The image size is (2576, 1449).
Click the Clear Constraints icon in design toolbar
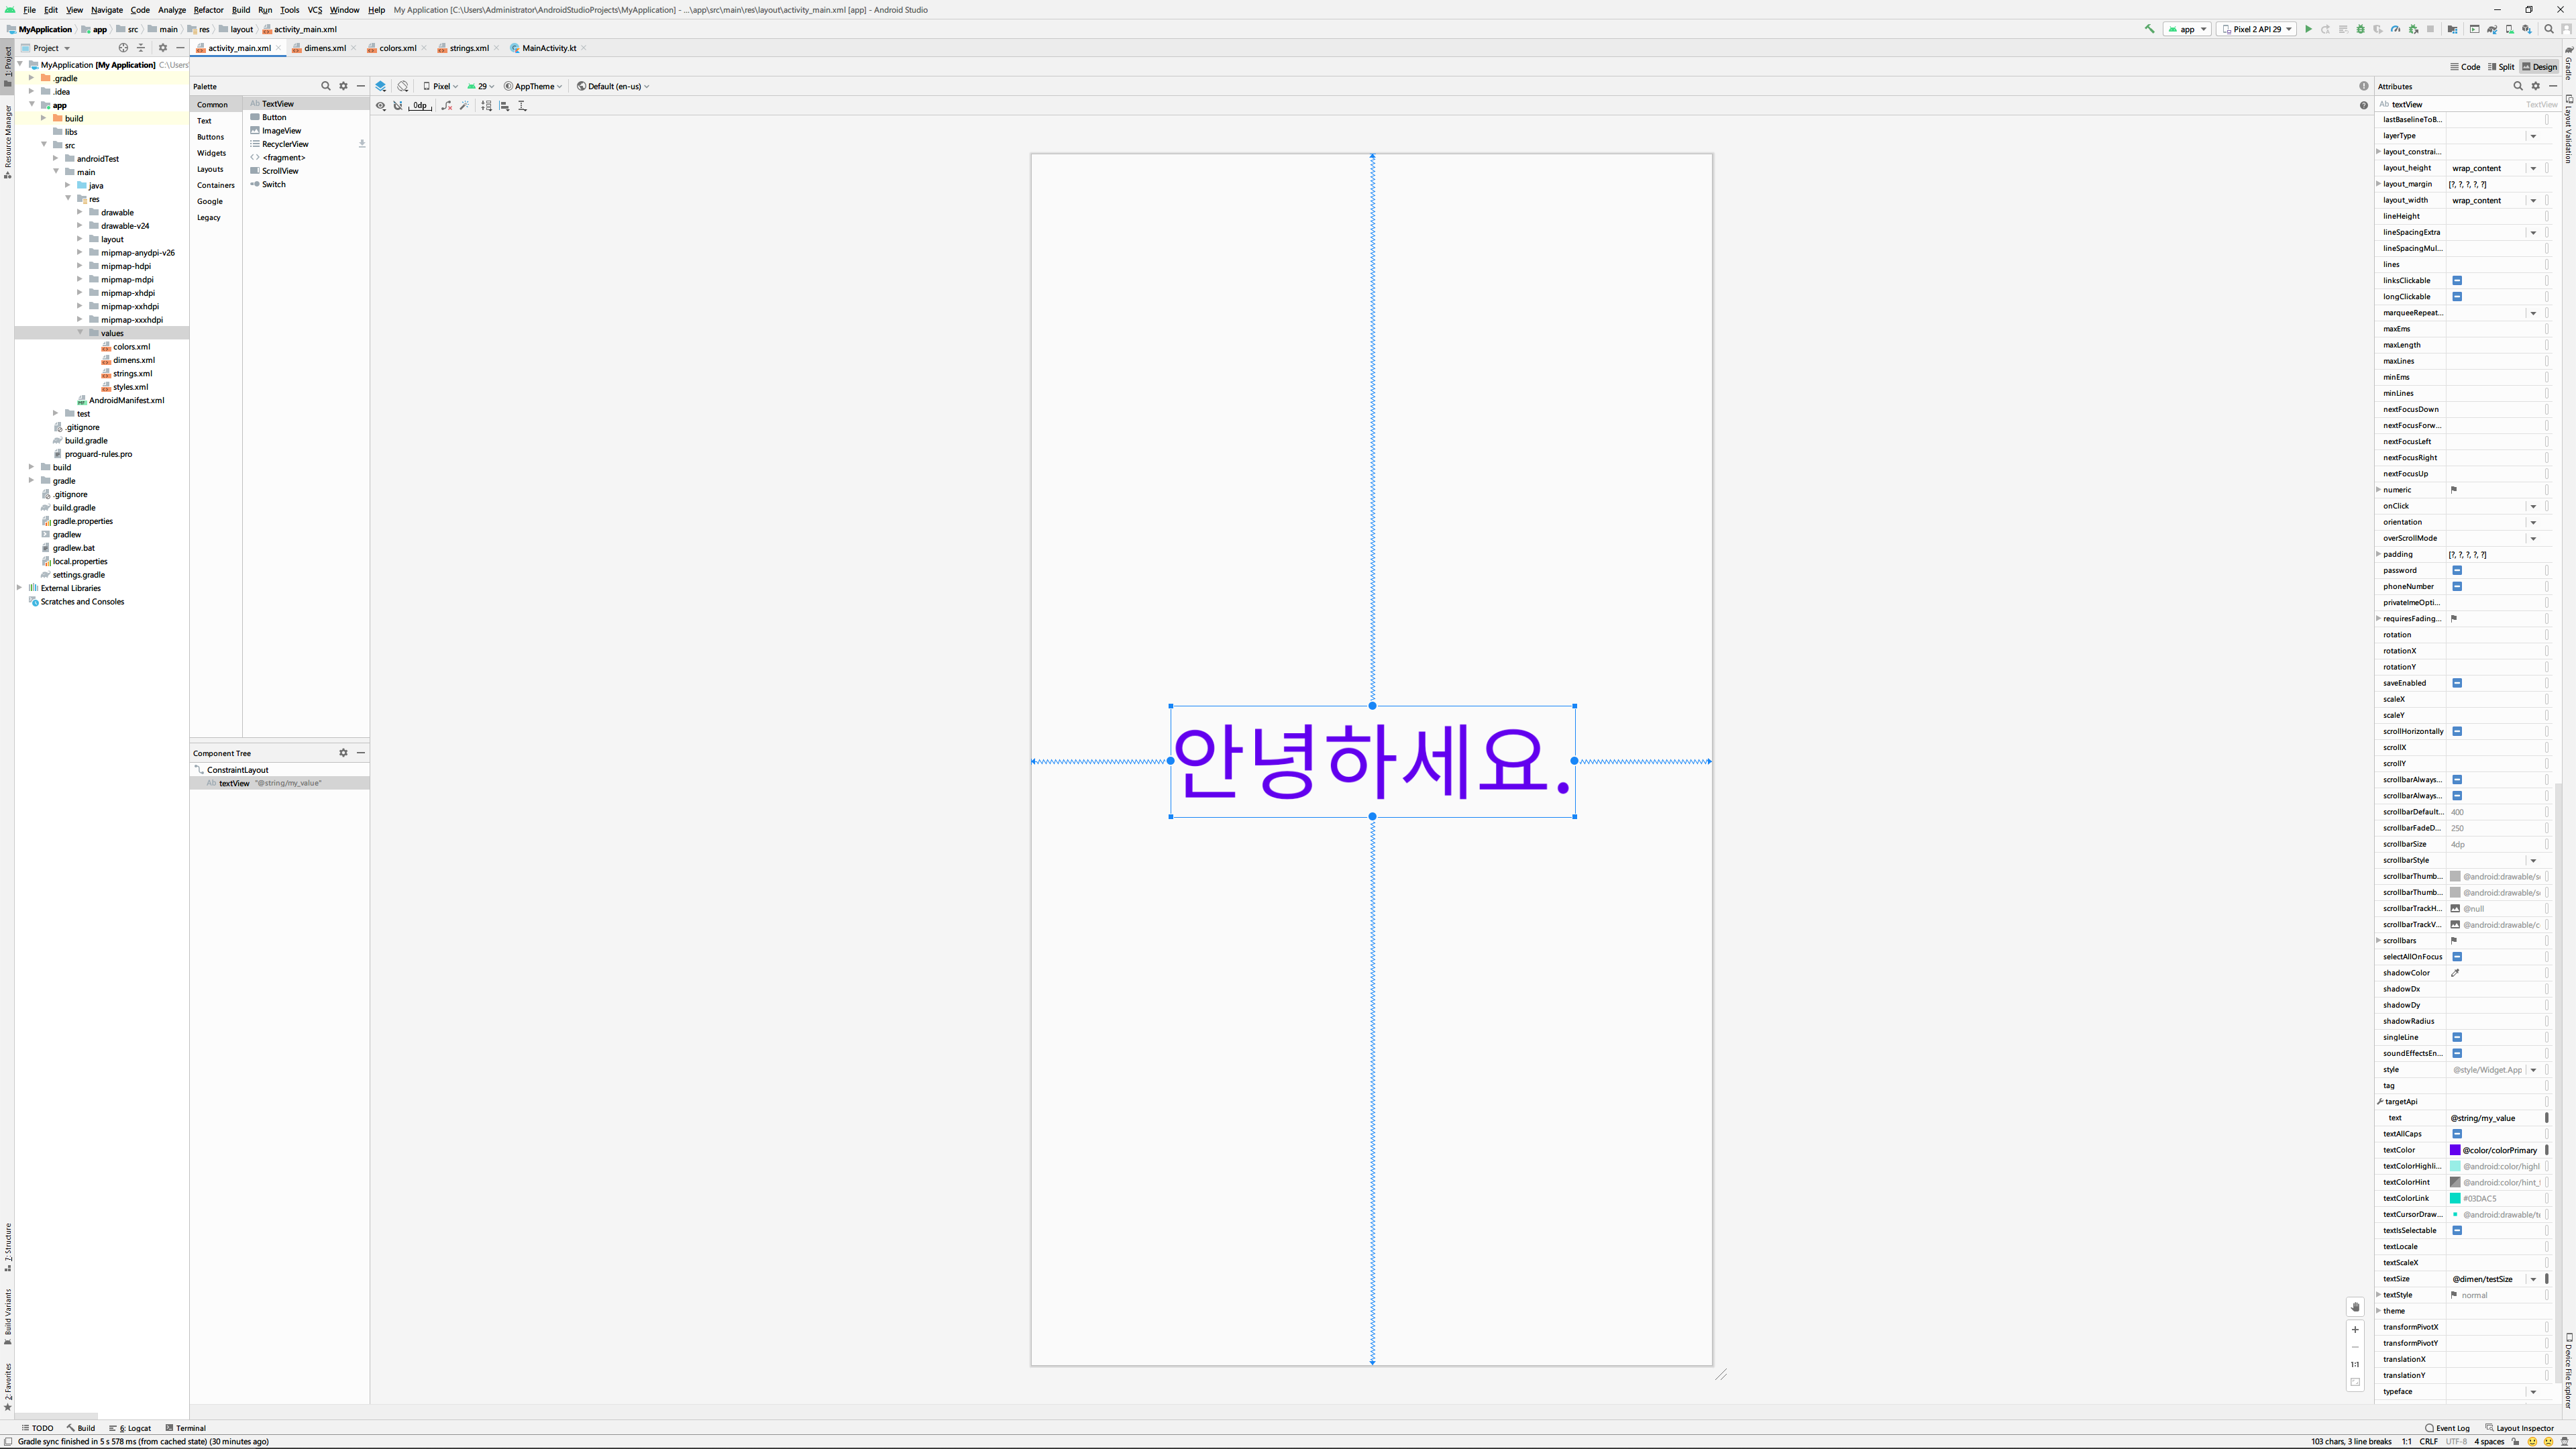447,105
